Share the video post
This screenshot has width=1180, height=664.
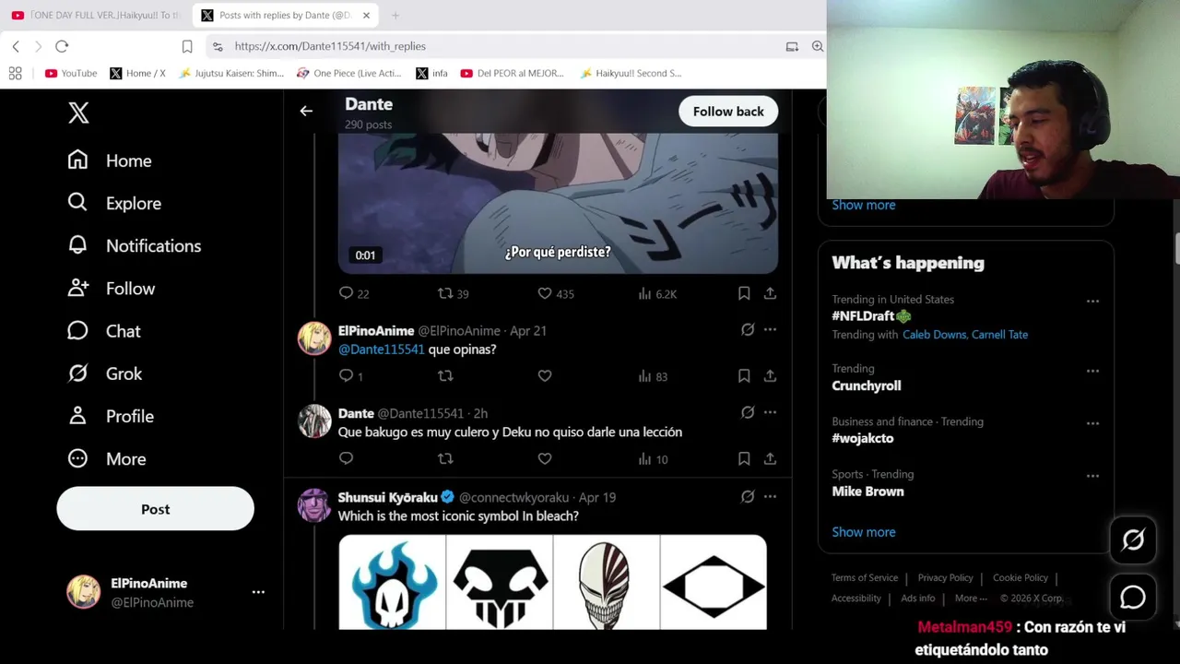(770, 293)
